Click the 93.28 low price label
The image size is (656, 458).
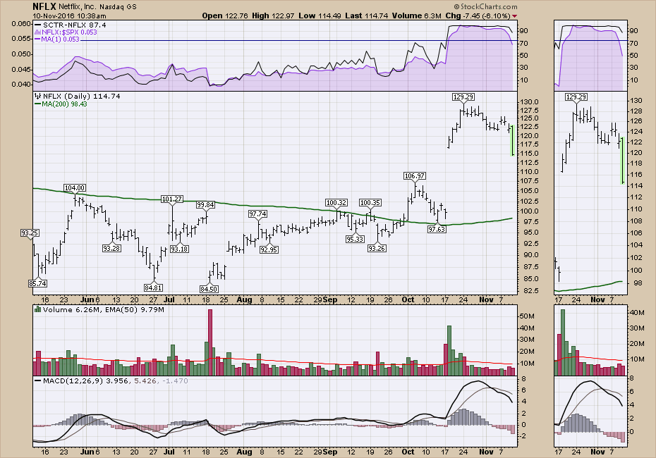point(111,248)
